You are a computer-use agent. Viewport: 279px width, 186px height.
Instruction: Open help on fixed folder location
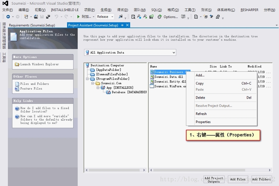coord(45,110)
